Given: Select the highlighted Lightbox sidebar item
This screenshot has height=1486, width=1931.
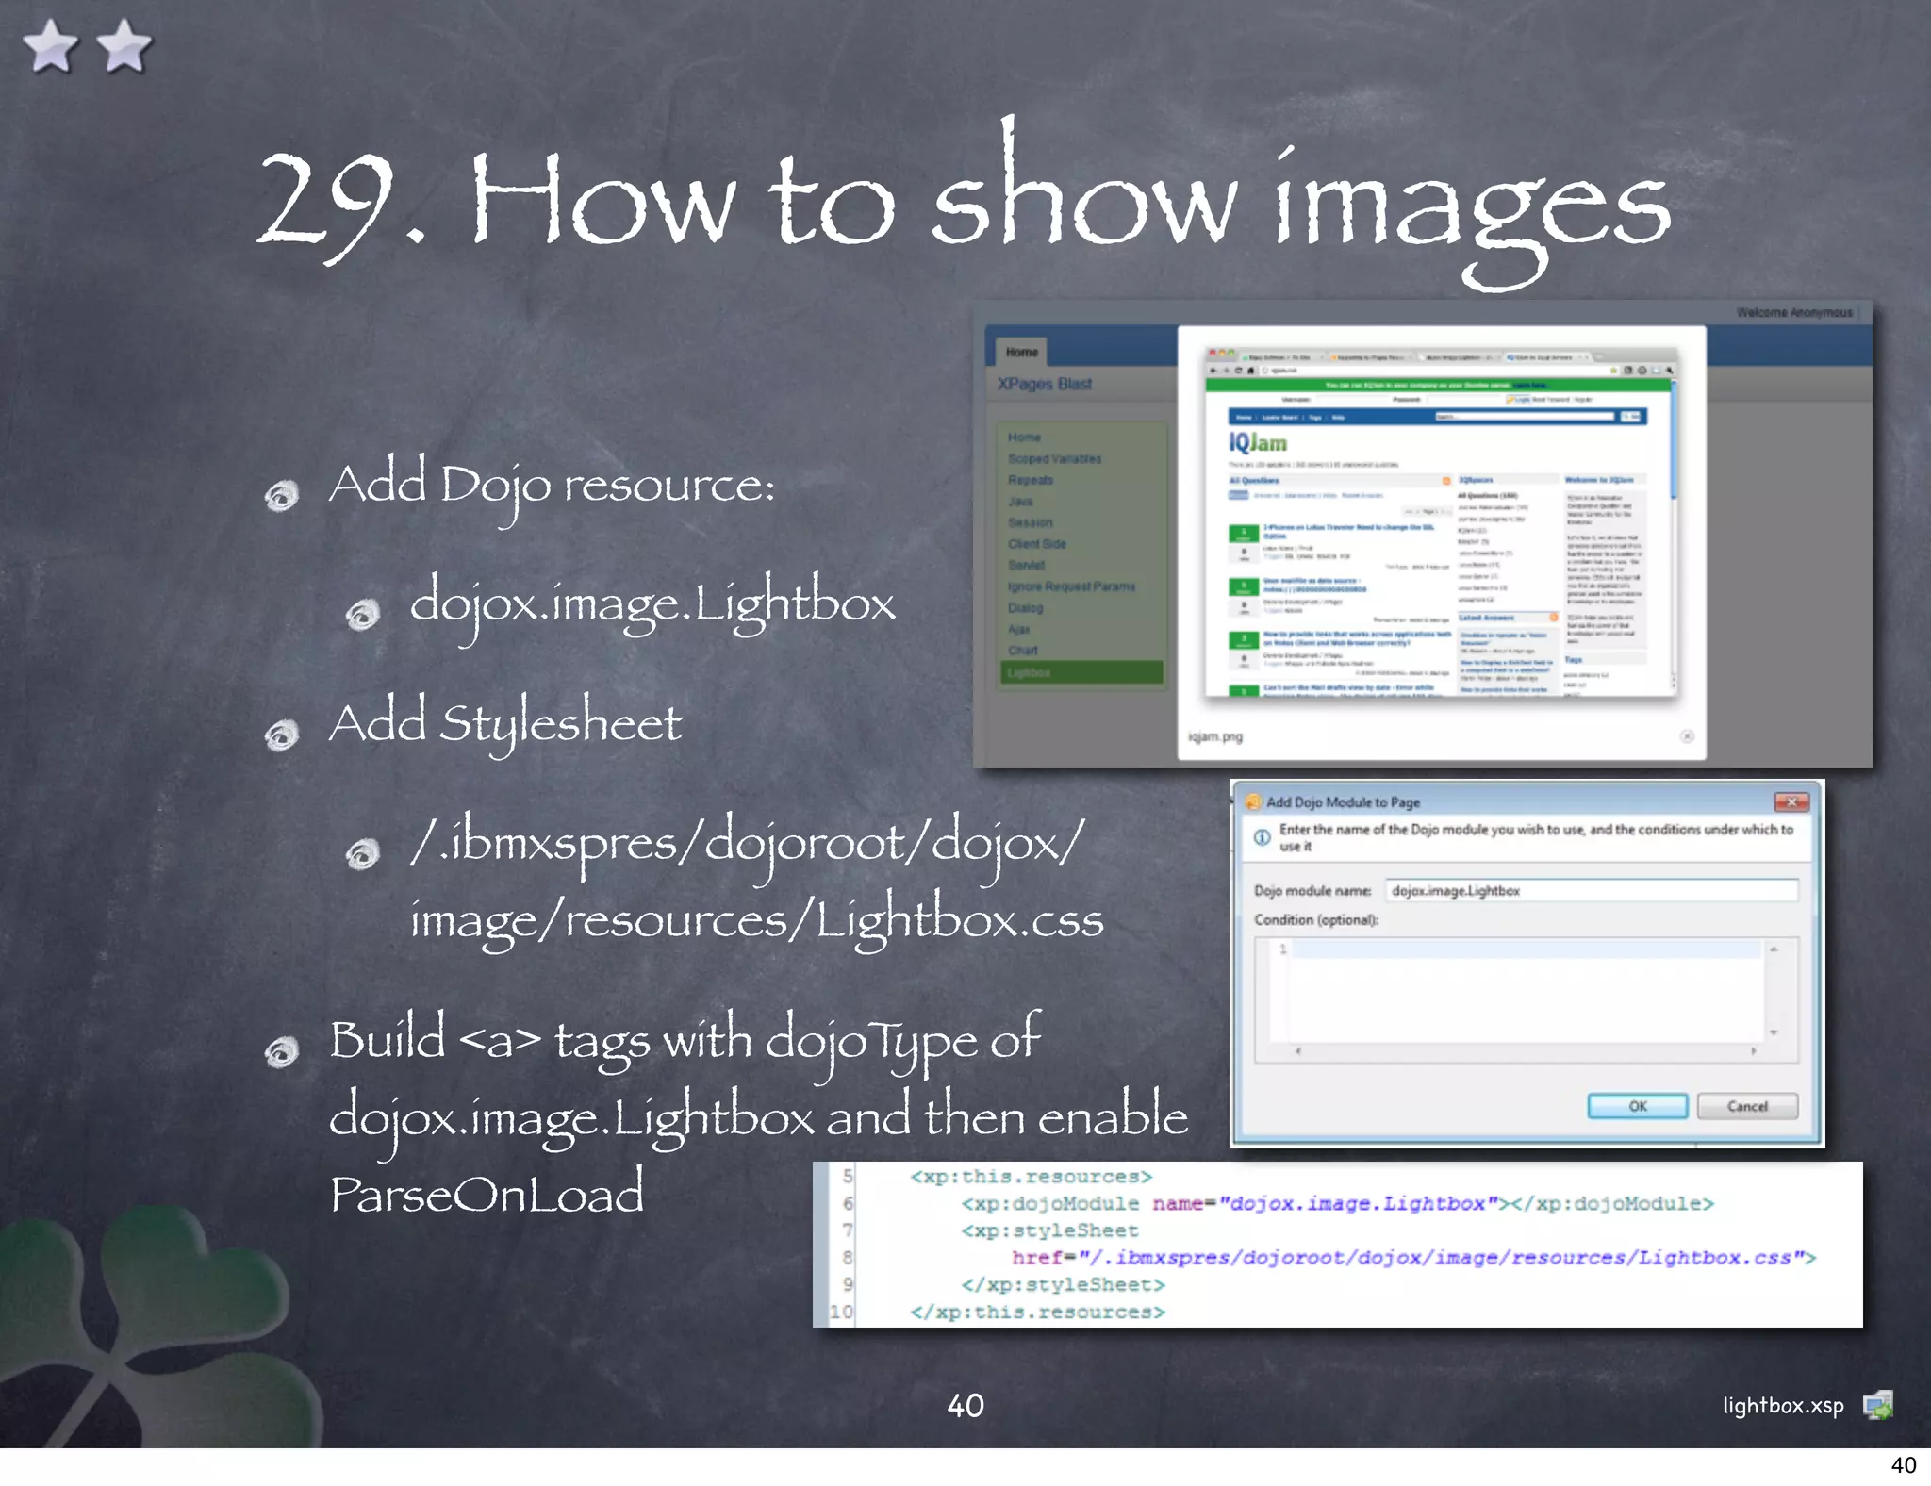Looking at the screenshot, I should [x=1081, y=672].
